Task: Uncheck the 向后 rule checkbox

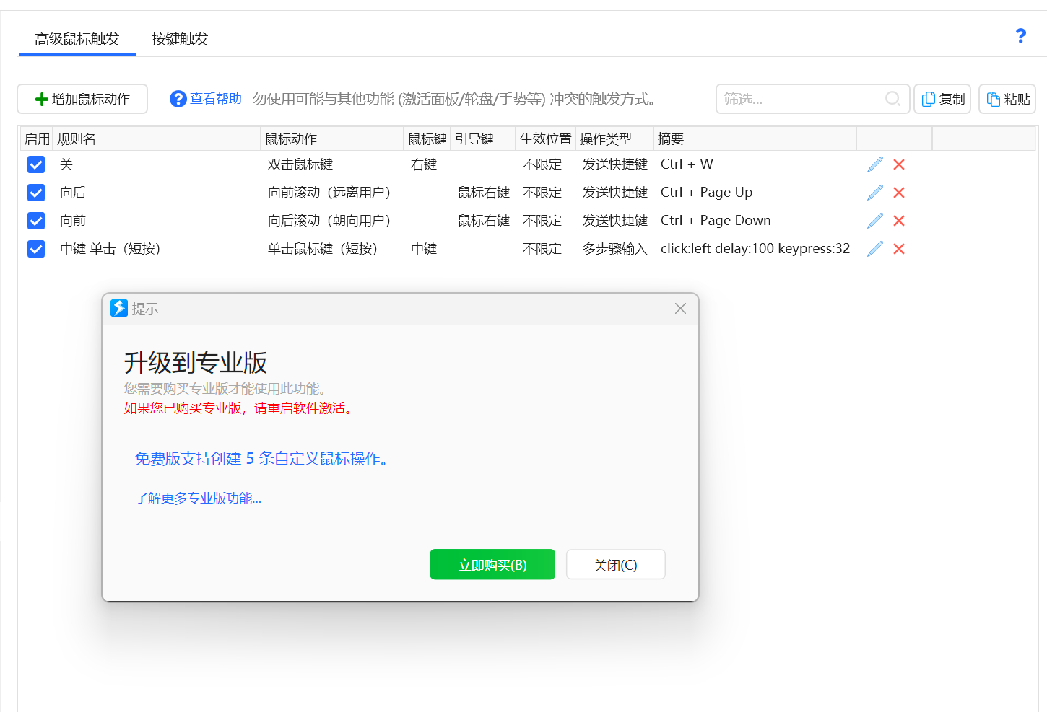Action: 36,193
